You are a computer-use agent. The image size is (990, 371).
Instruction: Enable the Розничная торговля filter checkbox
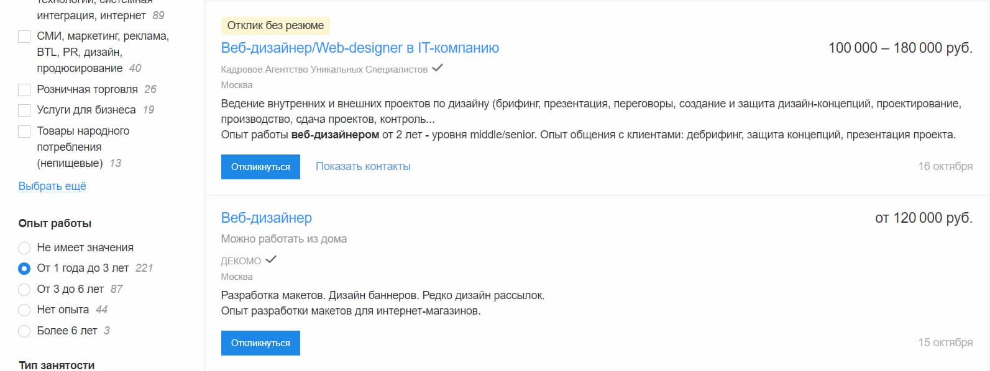click(24, 89)
